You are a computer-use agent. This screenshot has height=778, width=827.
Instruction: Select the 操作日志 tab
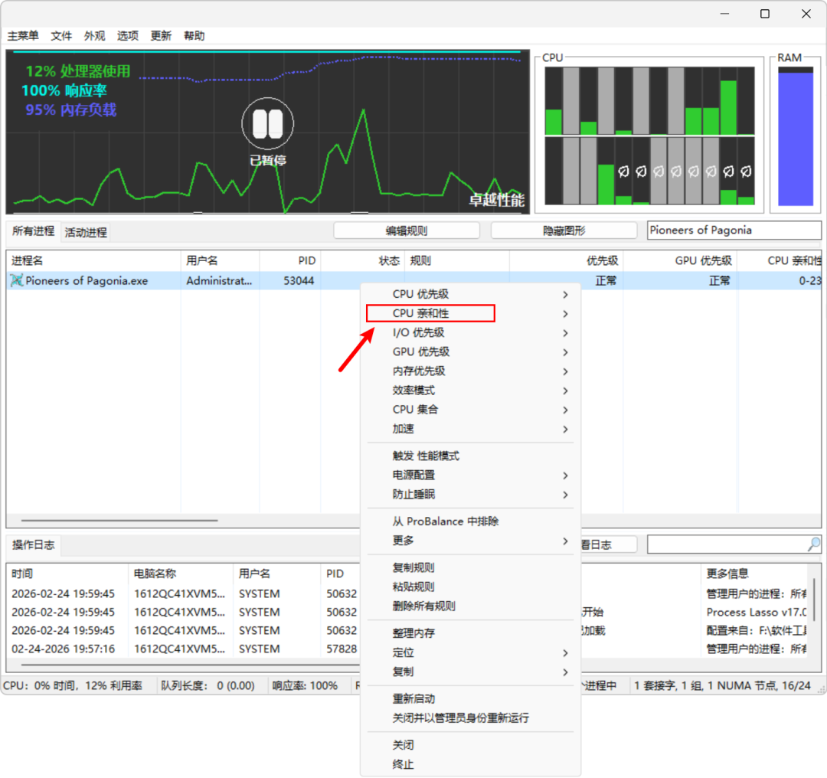(x=33, y=545)
